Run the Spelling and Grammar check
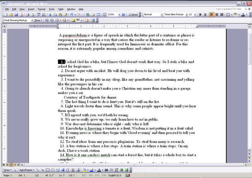 tap(39, 15)
